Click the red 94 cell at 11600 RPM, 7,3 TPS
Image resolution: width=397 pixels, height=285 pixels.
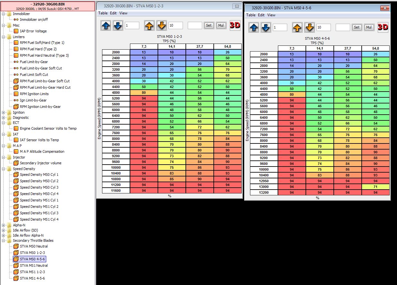(144, 191)
